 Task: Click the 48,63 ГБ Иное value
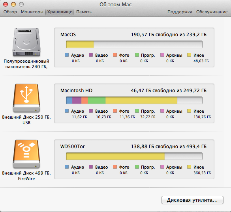click(x=201, y=61)
